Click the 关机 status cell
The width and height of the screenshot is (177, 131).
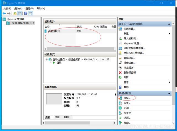tap(79, 31)
